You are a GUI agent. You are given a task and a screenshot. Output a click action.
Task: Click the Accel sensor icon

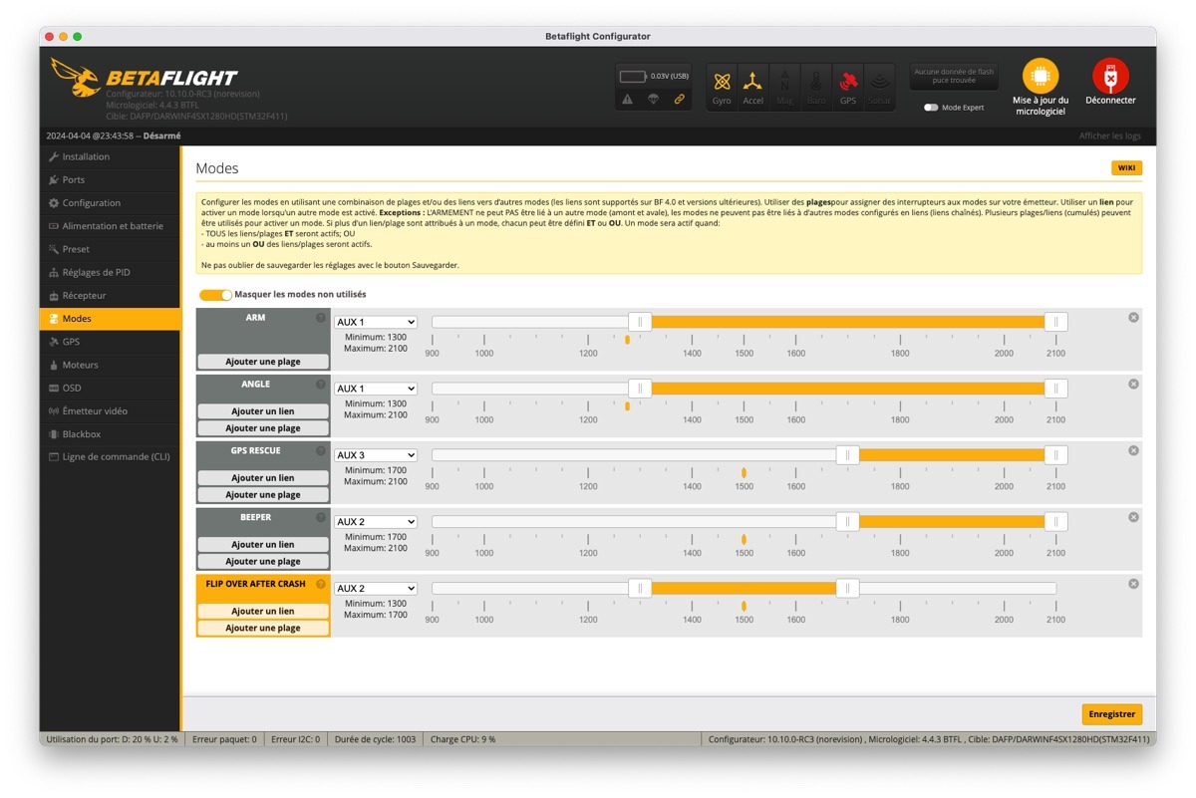click(753, 88)
